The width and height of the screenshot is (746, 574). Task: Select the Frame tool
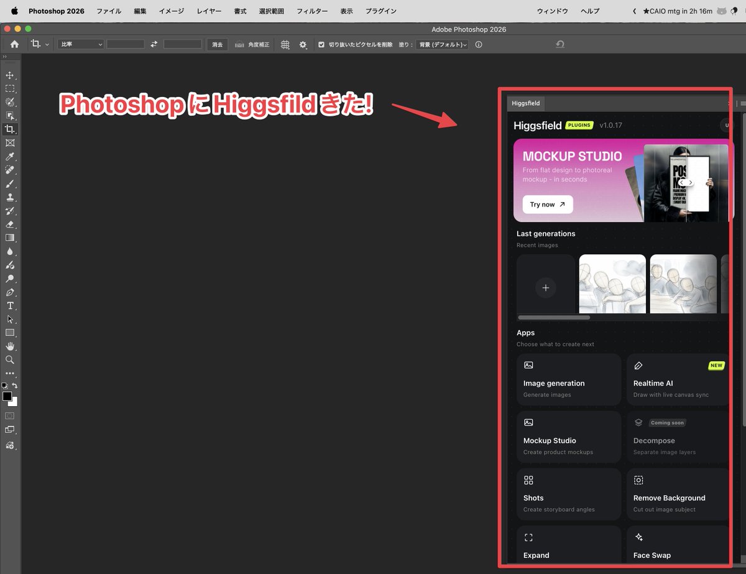[x=10, y=143]
